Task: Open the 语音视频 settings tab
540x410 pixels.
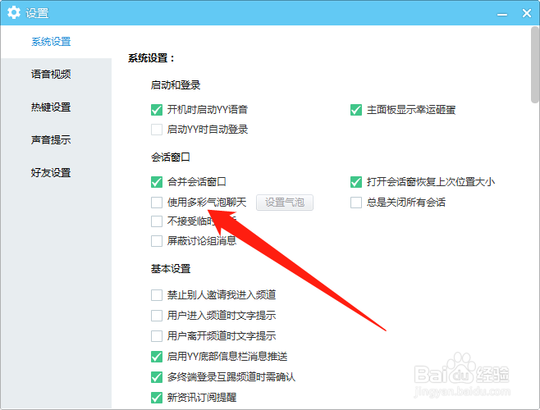Action: coord(51,74)
